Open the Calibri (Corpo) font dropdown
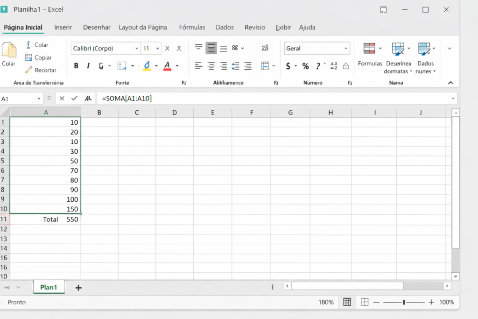Viewport: 478px width, 319px height. [137, 49]
